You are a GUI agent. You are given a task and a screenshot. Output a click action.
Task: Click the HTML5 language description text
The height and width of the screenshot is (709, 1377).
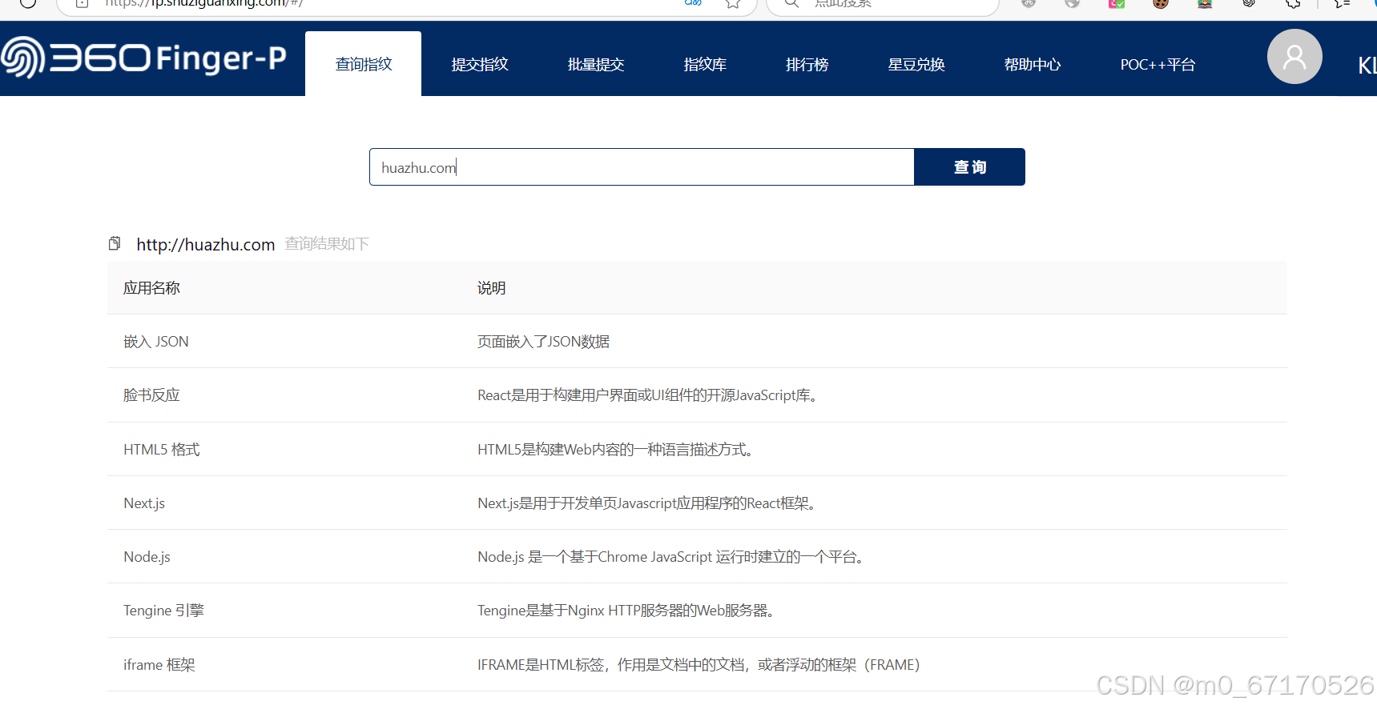[617, 450]
